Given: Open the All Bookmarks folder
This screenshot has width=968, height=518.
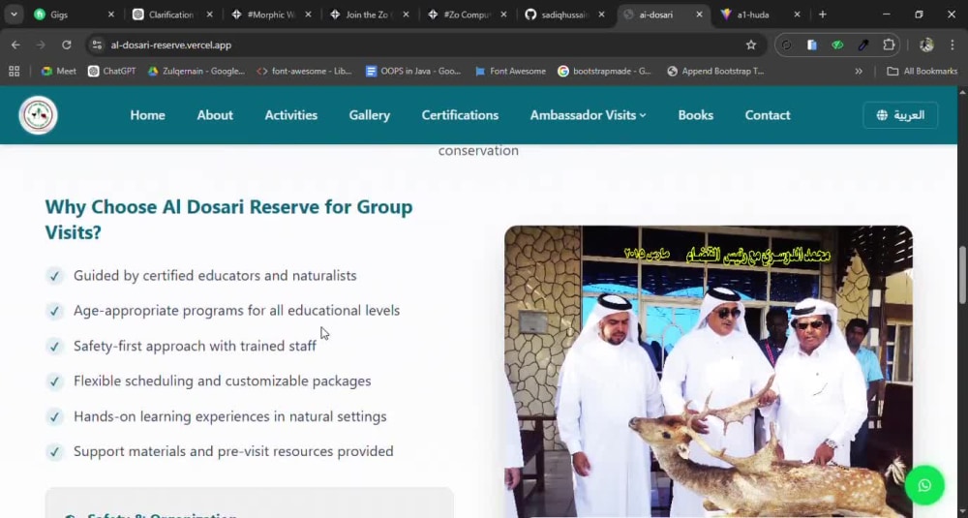Looking at the screenshot, I should pyautogui.click(x=922, y=71).
